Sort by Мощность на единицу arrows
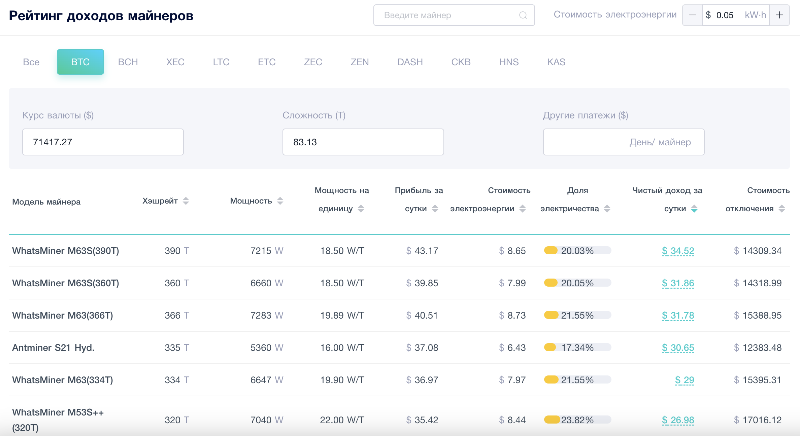This screenshot has width=800, height=436. tap(361, 209)
